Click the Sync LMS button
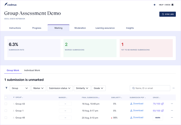 tap(167, 14)
